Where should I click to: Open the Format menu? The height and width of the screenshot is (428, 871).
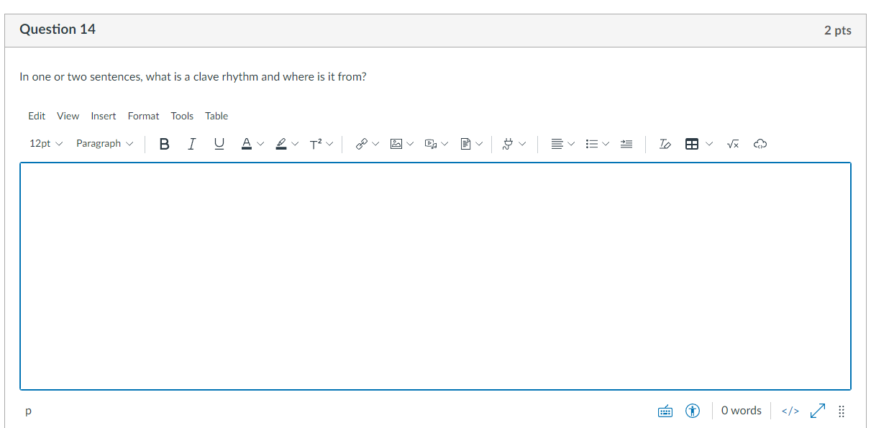(x=143, y=116)
